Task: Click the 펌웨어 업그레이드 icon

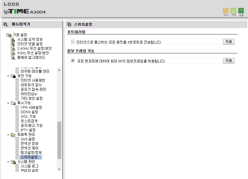Action: coord(13,58)
